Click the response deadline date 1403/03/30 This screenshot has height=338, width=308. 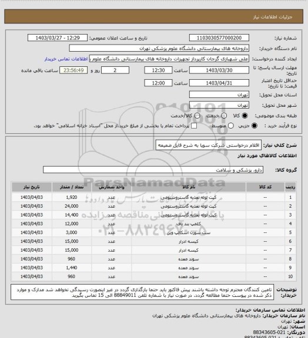(x=219, y=70)
